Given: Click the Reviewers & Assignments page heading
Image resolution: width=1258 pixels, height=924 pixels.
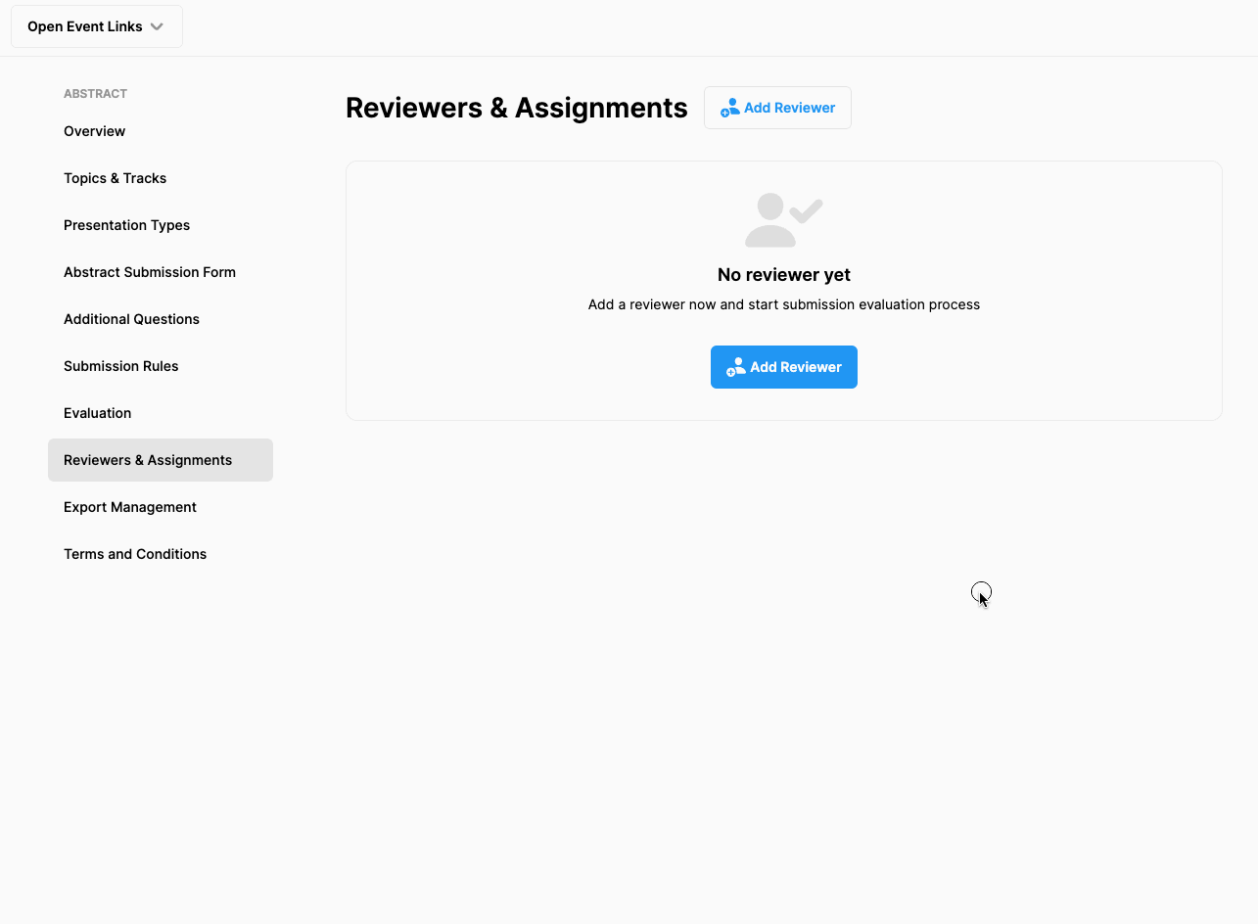Looking at the screenshot, I should (x=516, y=108).
